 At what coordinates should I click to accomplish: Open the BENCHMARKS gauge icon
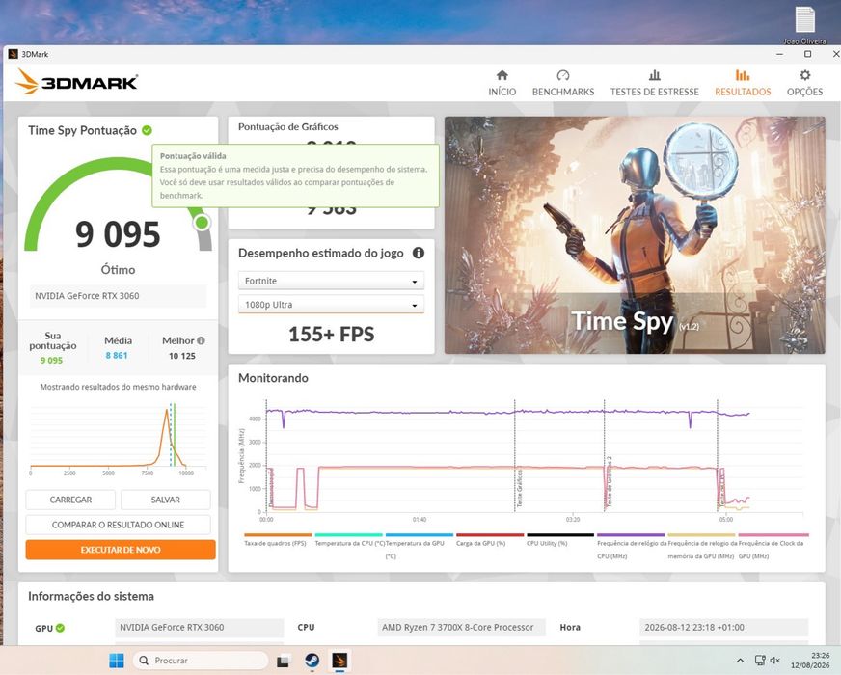[x=562, y=75]
